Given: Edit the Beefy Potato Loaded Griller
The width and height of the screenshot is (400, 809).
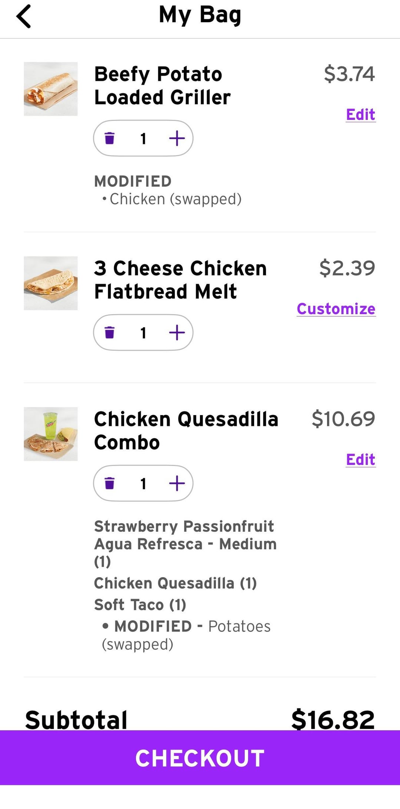Looking at the screenshot, I should (x=360, y=115).
